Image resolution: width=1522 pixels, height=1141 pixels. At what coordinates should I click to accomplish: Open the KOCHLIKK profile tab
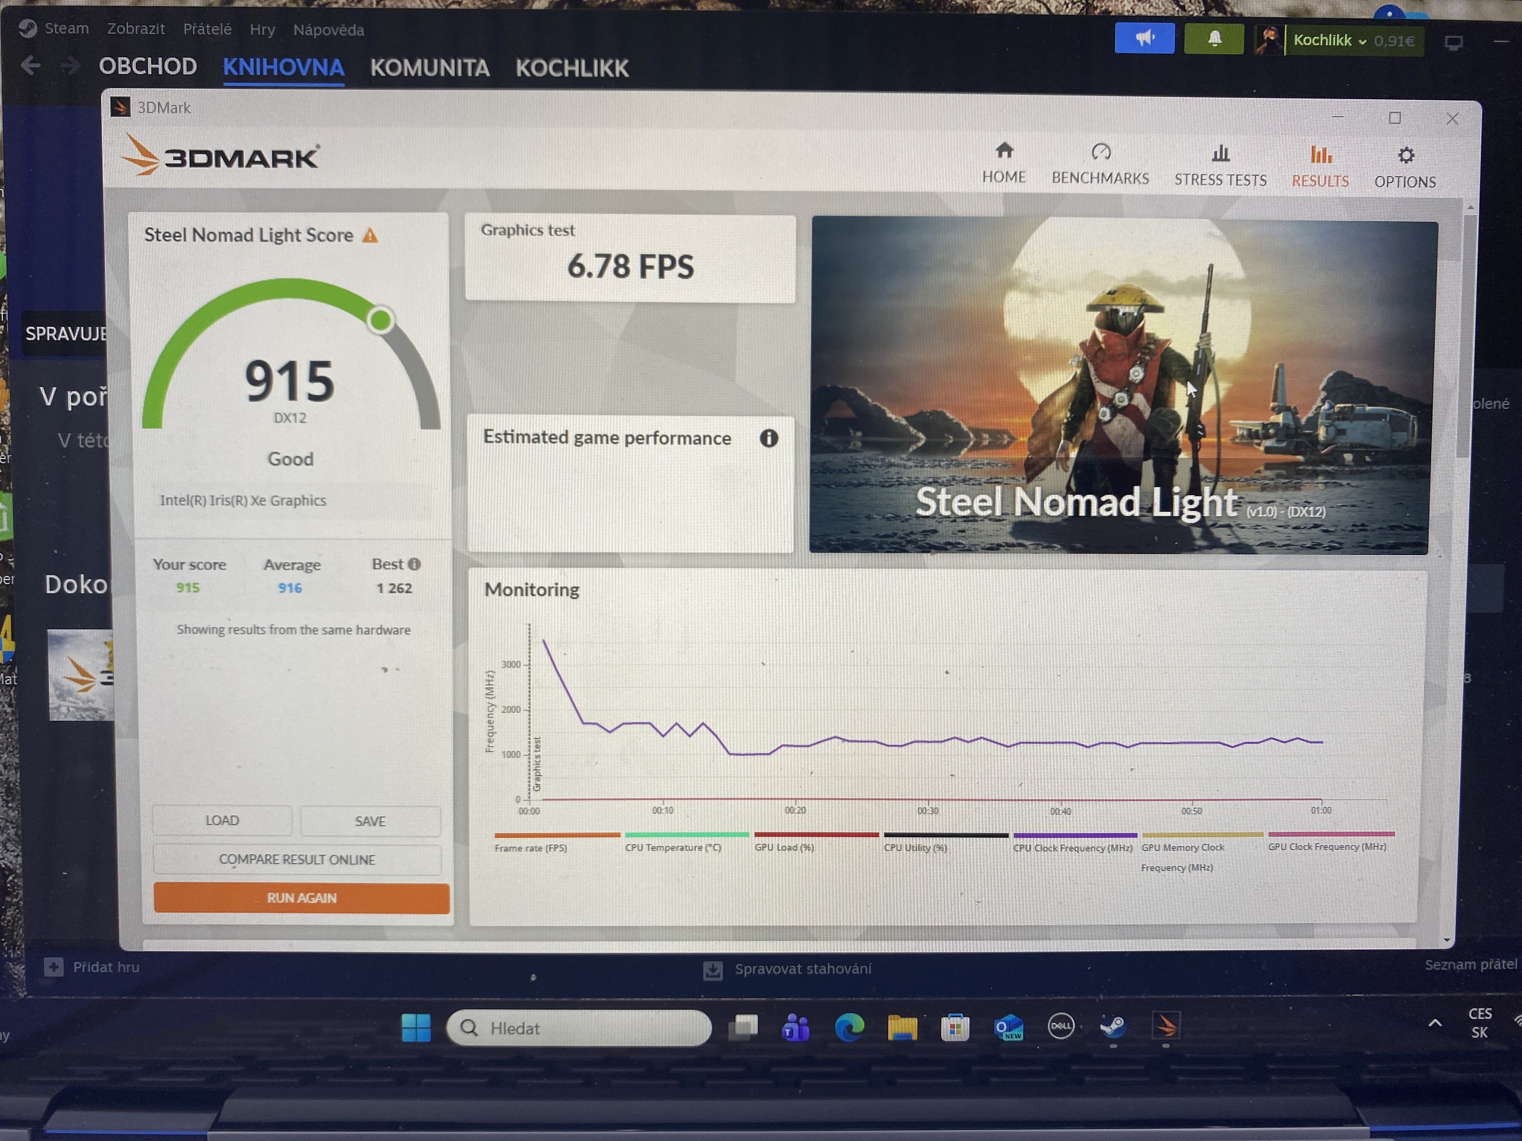(573, 68)
